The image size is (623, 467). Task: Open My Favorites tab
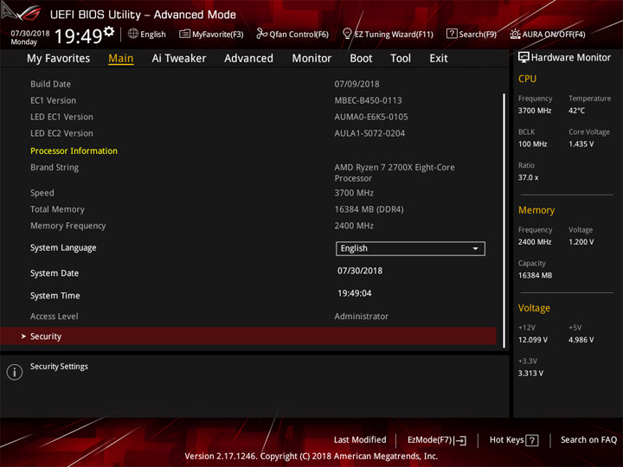click(x=59, y=59)
